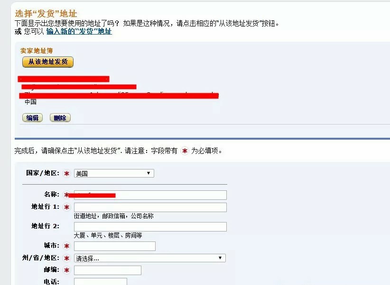Click the 编辑 button under address
Image resolution: width=390 pixels, height=285 pixels.
pyautogui.click(x=32, y=118)
